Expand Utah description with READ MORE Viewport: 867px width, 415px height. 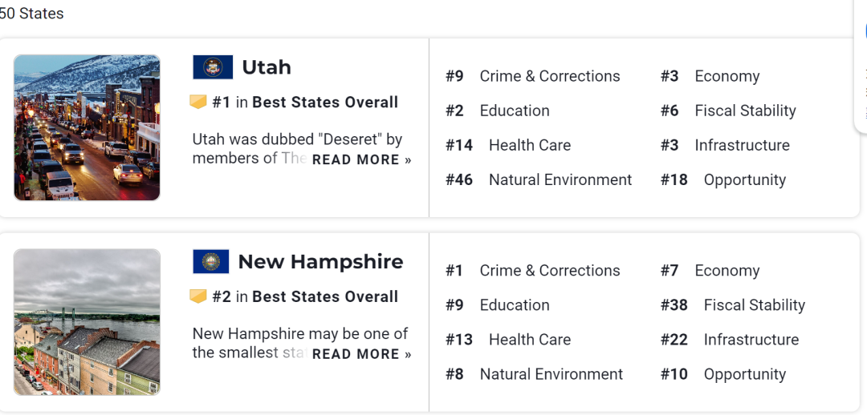tap(361, 160)
